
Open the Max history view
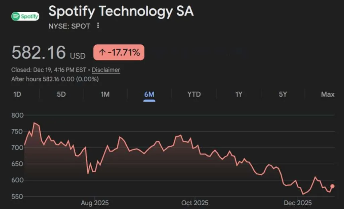(x=327, y=95)
